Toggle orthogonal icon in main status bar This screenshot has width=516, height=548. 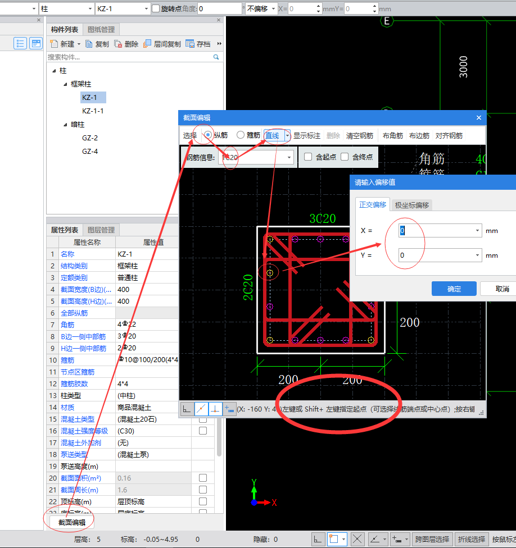318,539
